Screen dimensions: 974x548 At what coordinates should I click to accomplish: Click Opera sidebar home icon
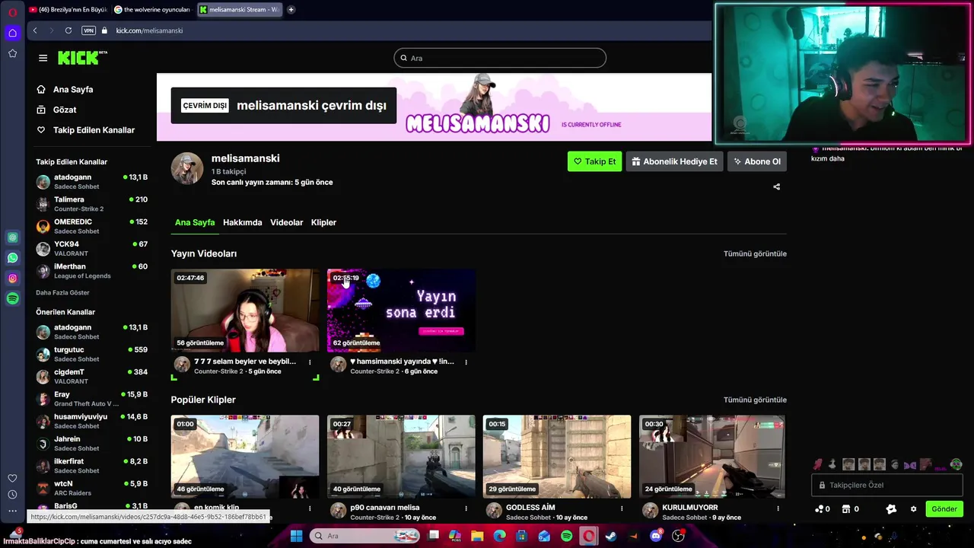[x=12, y=33]
